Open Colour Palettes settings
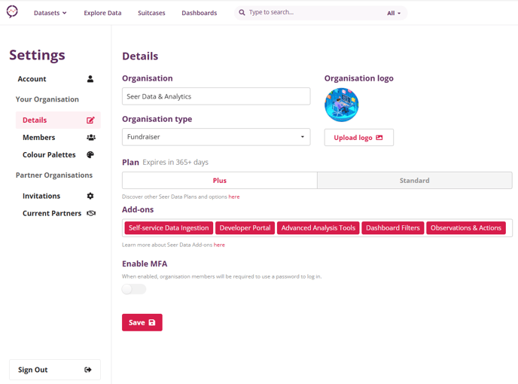The width and height of the screenshot is (518, 384). 58,154
